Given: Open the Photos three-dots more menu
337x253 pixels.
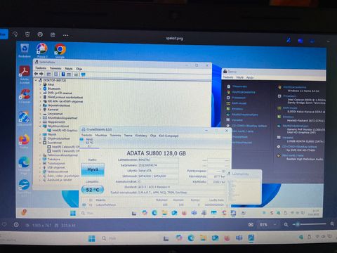Looking at the screenshot, I should [65, 35].
